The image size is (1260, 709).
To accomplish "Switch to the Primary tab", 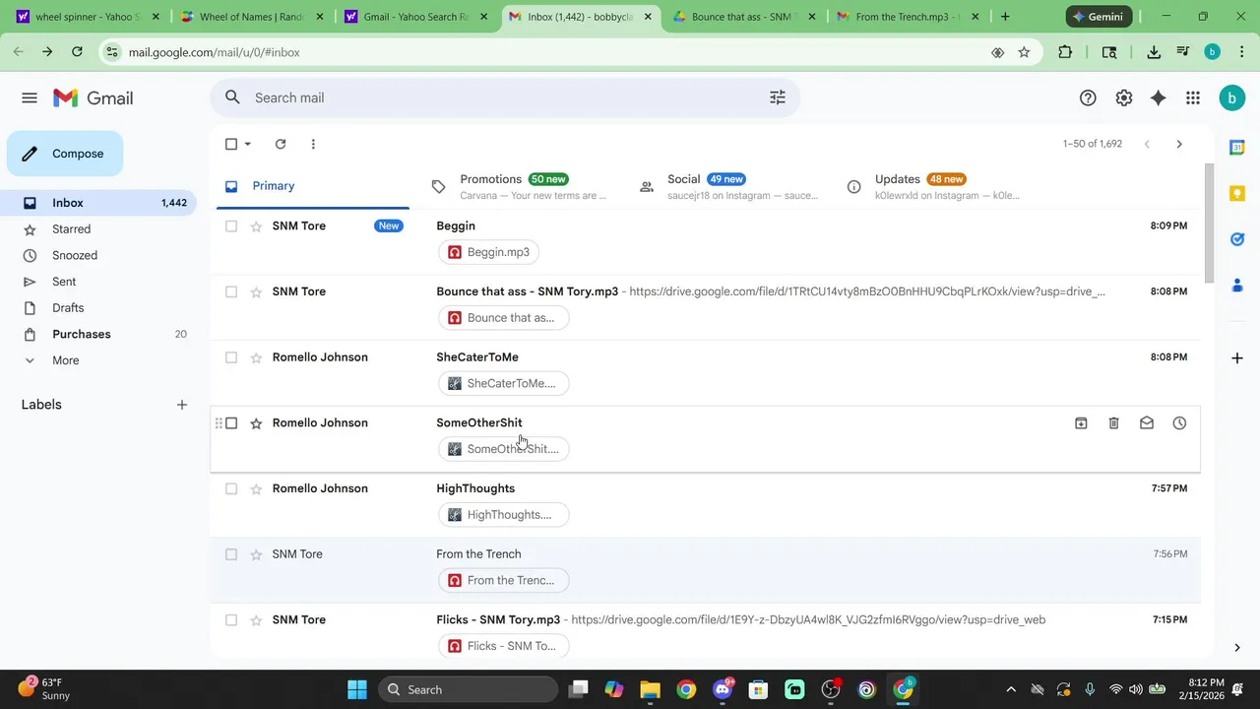I will (313, 186).
